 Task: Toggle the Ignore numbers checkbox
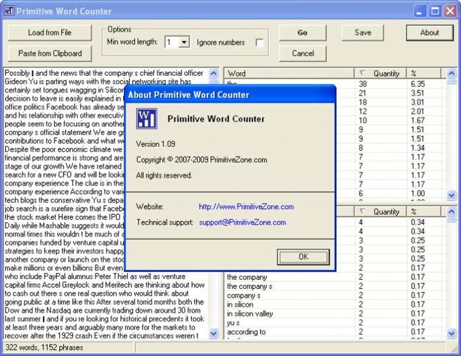coord(259,42)
